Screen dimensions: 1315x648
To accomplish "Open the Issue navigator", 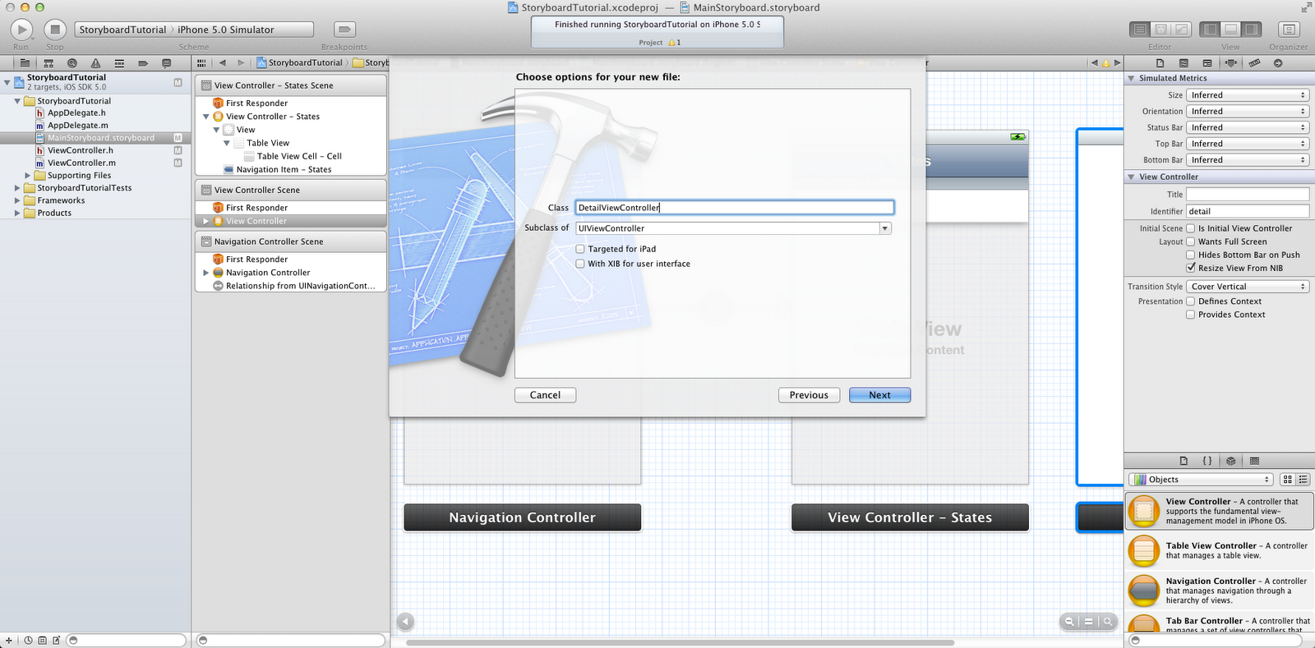I will tap(96, 63).
